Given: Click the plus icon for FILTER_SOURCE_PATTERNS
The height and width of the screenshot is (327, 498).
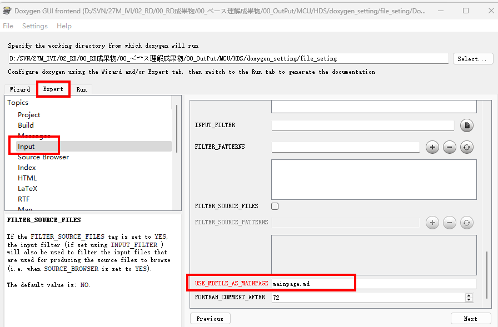Looking at the screenshot, I should click(x=432, y=222).
